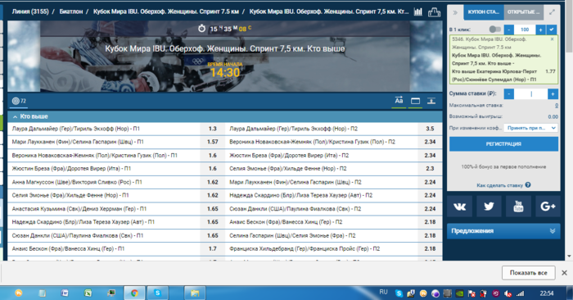Open the VK social page

(459, 207)
